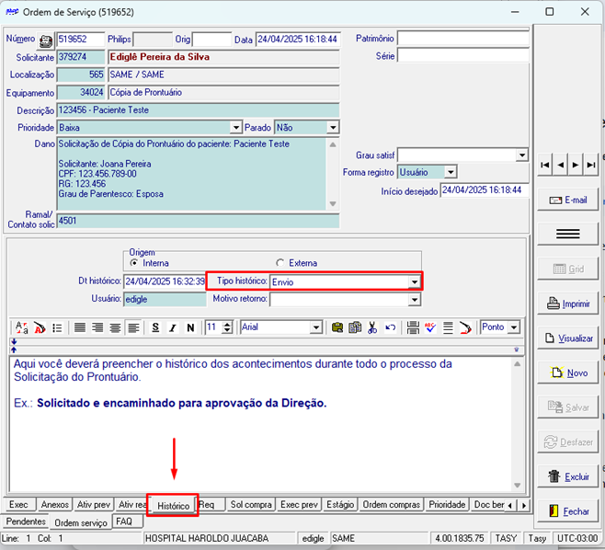Viewport: 605px width, 550px height.
Task: Open the font formatting (Aa) tool
Action: (22, 328)
